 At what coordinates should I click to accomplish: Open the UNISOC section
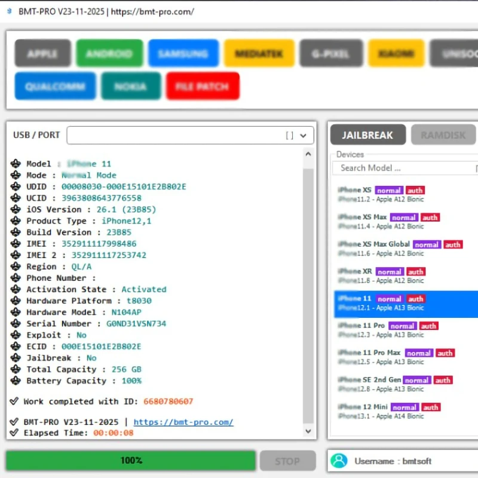pos(455,53)
